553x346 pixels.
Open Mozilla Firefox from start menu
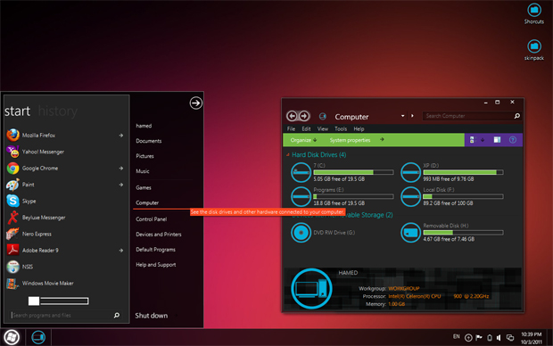[x=38, y=136]
